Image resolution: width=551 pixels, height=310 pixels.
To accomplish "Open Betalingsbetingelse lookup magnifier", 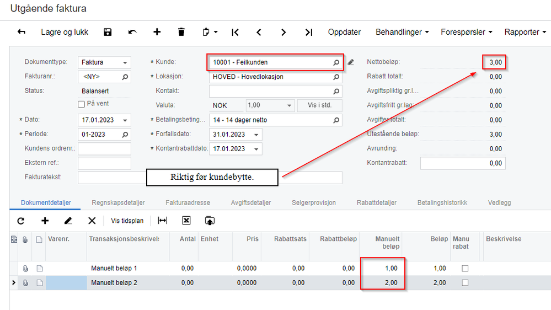I will point(336,120).
